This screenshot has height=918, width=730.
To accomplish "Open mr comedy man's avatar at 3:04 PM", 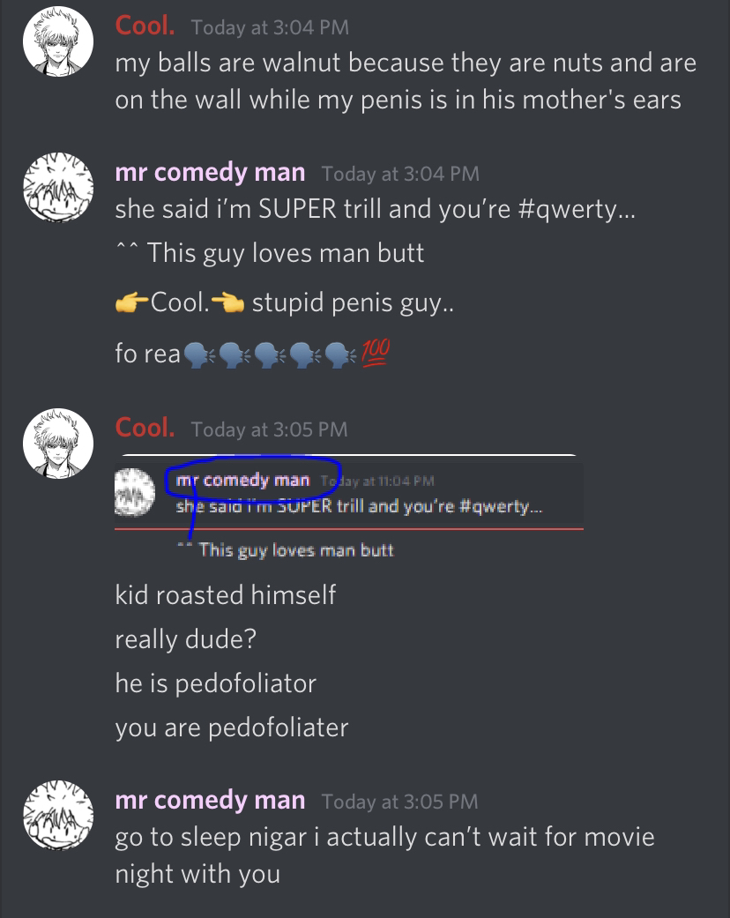I will coord(58,187).
